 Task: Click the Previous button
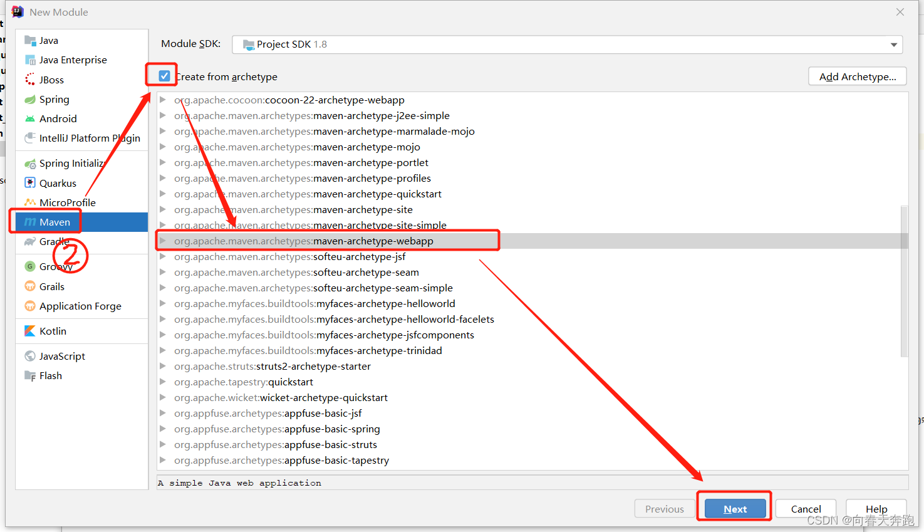(x=665, y=509)
